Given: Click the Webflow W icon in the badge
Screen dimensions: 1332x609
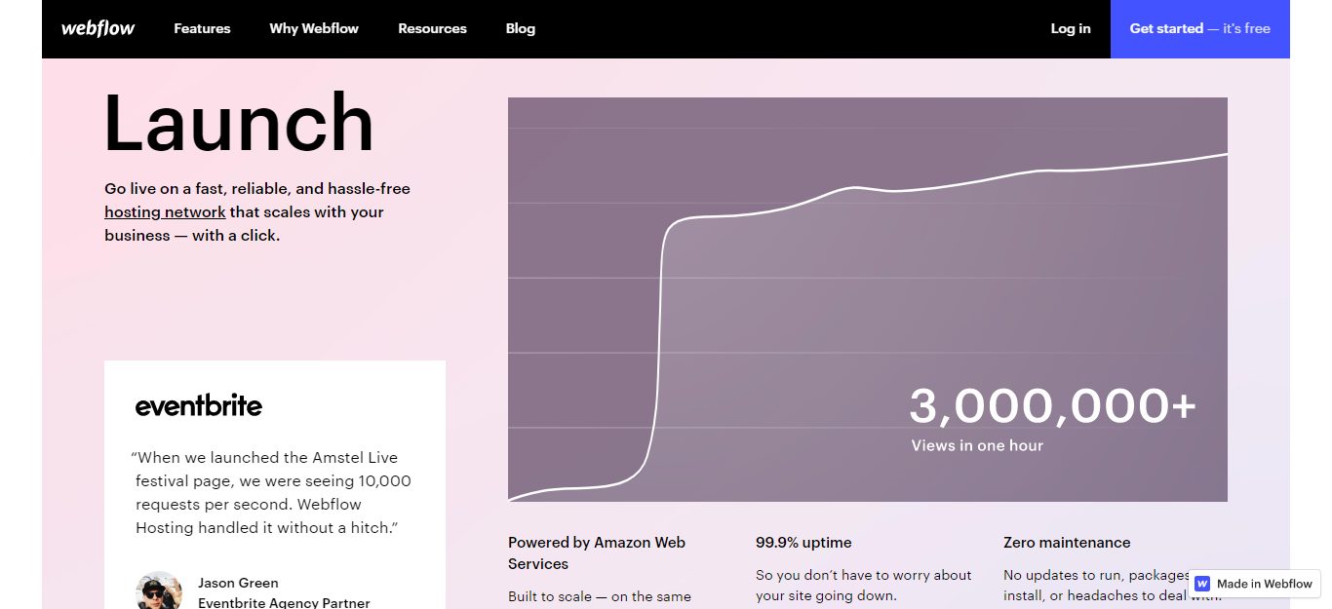Looking at the screenshot, I should (1202, 584).
